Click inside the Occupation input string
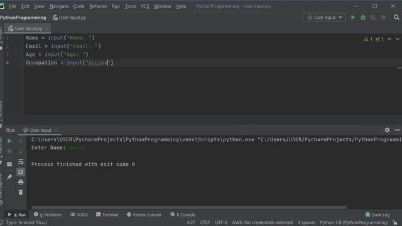402x226 pixels. pos(98,63)
